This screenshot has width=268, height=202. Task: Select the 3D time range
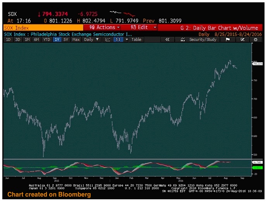(17, 40)
